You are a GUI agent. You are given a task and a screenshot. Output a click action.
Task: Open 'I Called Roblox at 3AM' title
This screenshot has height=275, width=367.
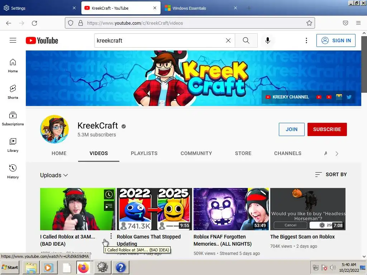(68, 240)
